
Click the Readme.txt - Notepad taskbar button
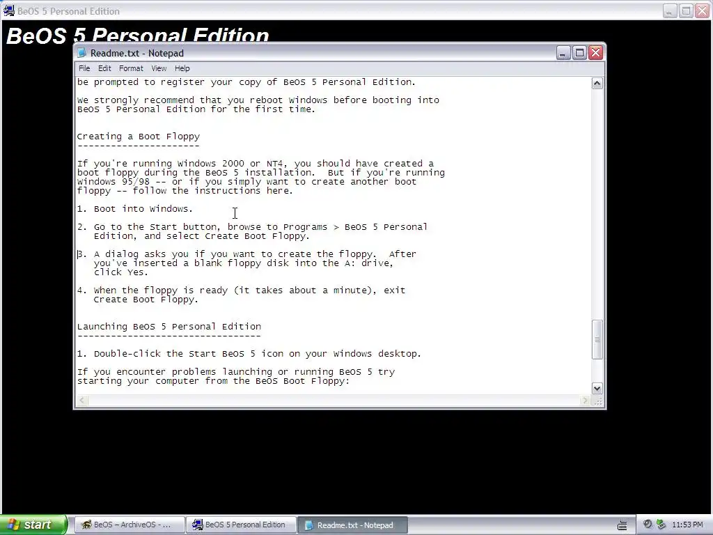pyautogui.click(x=352, y=525)
